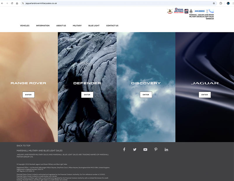
Task: Open Contact Us in the navigation bar
Action: pos(112,26)
